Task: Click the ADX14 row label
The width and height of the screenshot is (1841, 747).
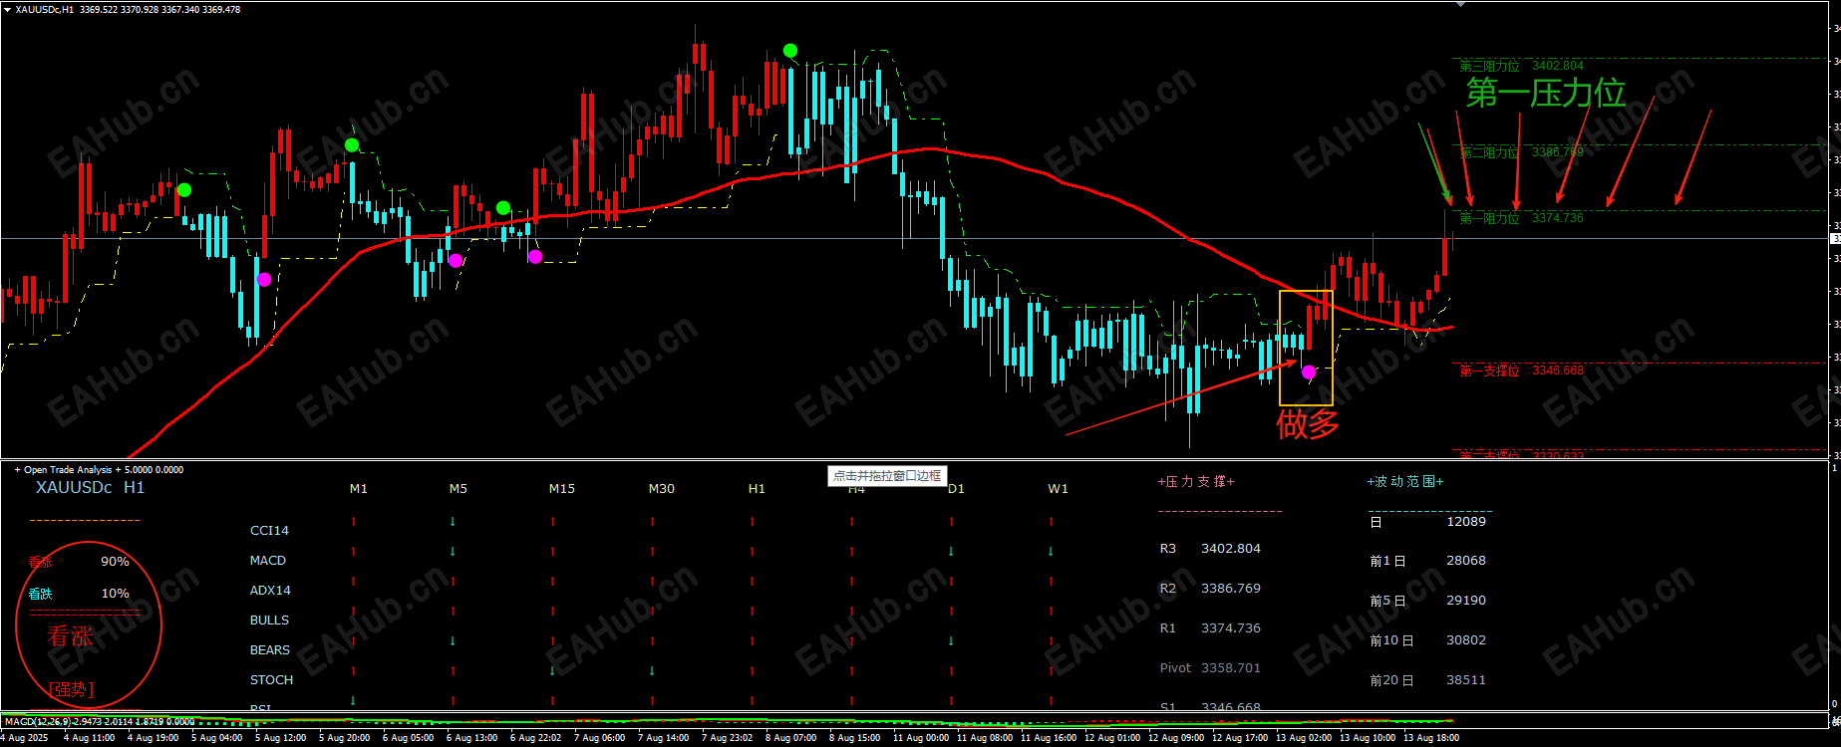Action: (270, 591)
